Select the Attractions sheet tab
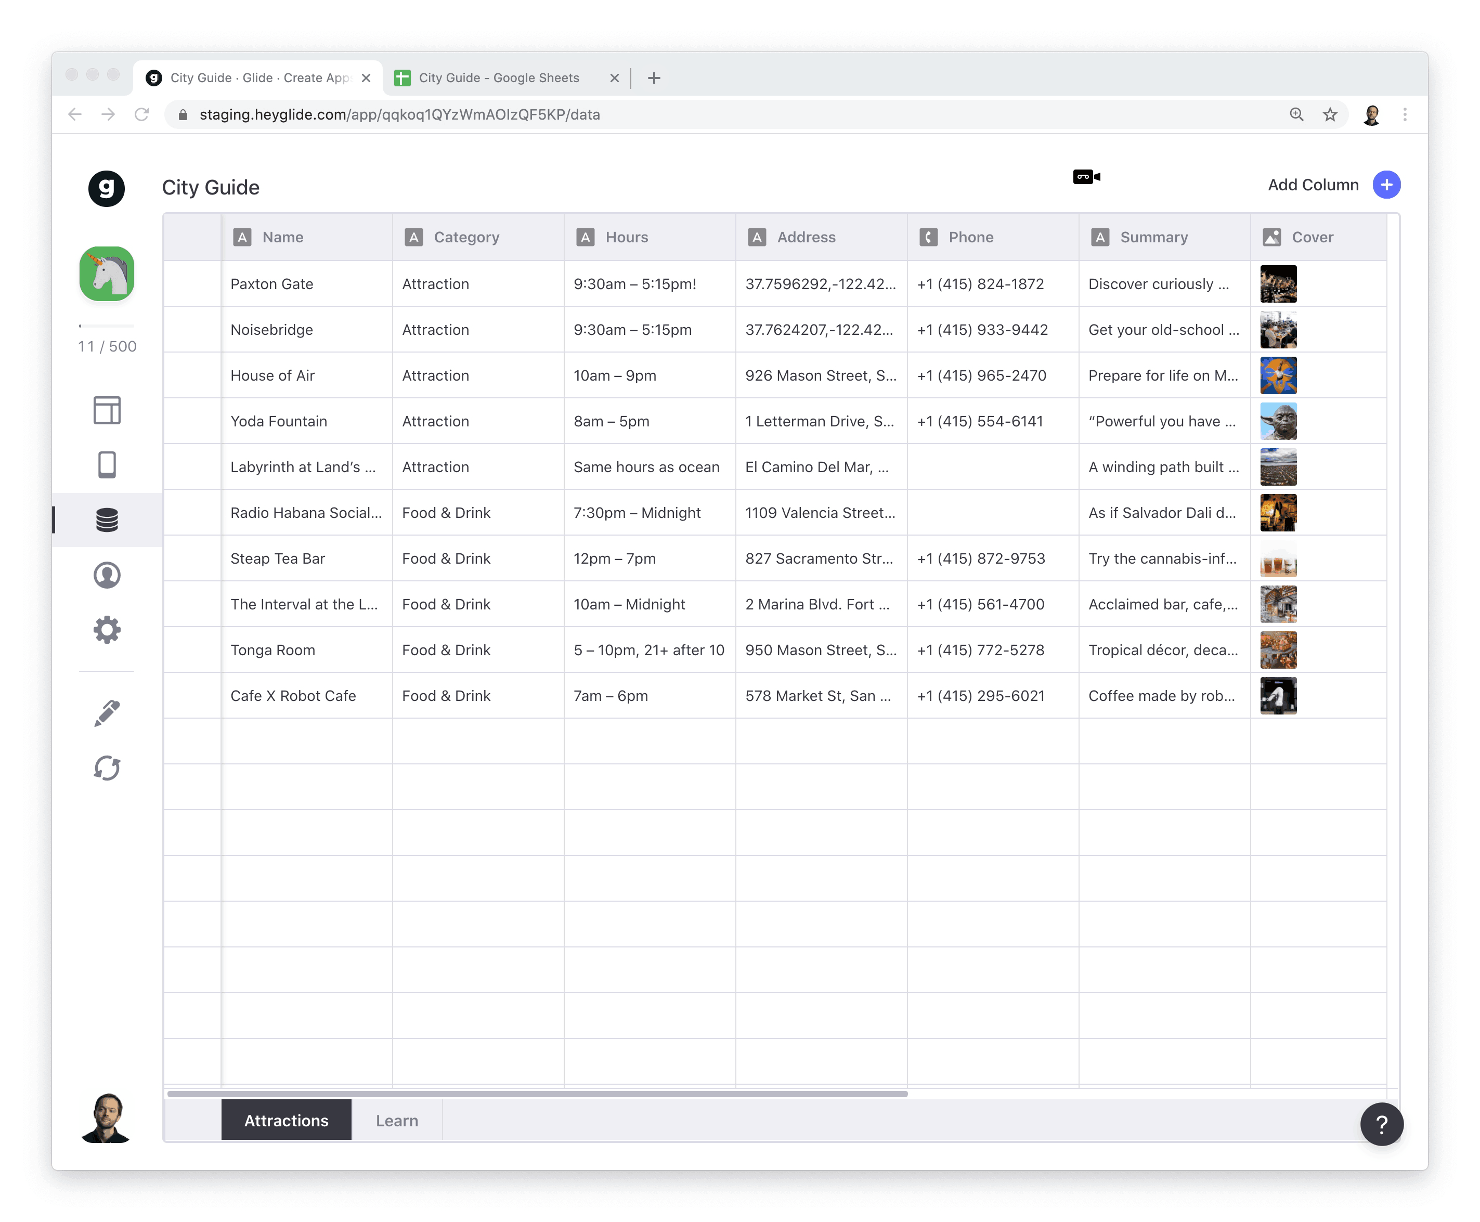The width and height of the screenshot is (1480, 1222). [285, 1120]
